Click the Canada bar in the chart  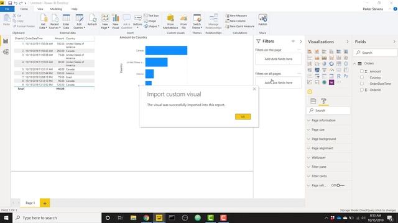(x=166, y=50)
